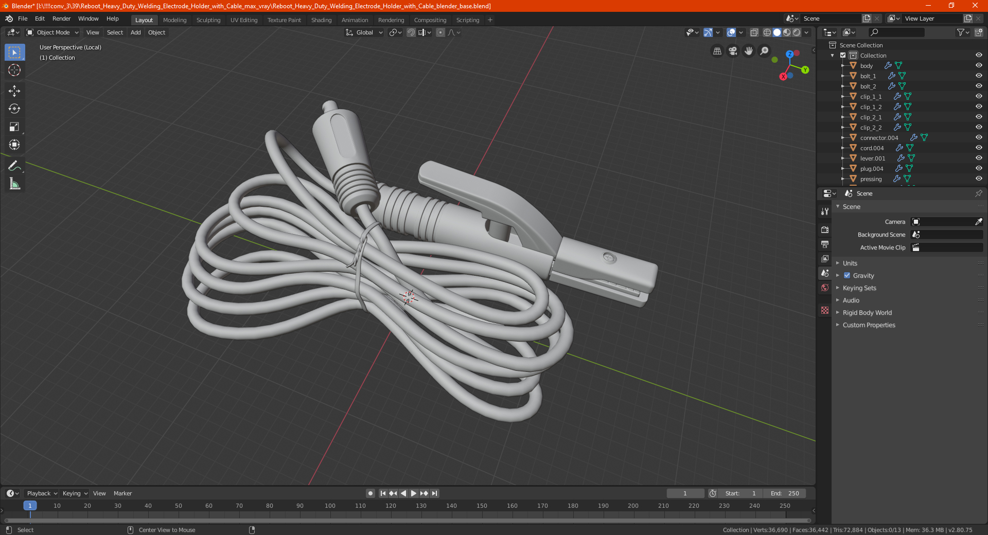Screen dimensions: 988x535
Task: Select wireframe viewport shading
Action: coord(767,32)
